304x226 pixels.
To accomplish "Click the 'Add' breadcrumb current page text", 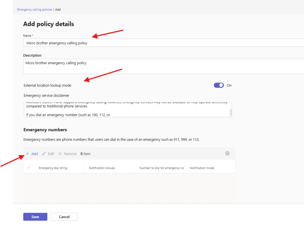I will (58, 10).
